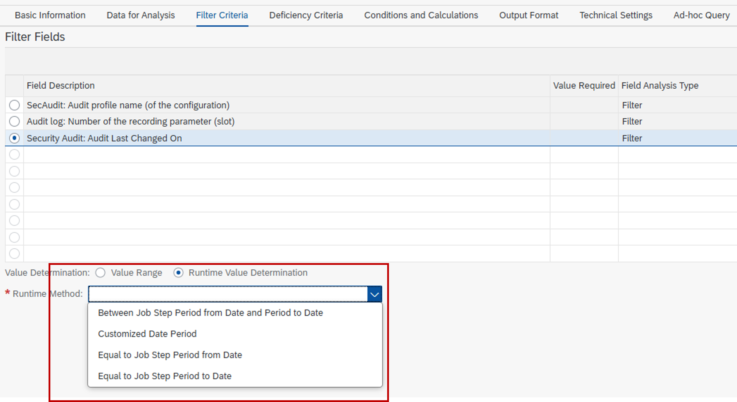Switch to Basic Information tab
The height and width of the screenshot is (402, 737).
click(50, 15)
